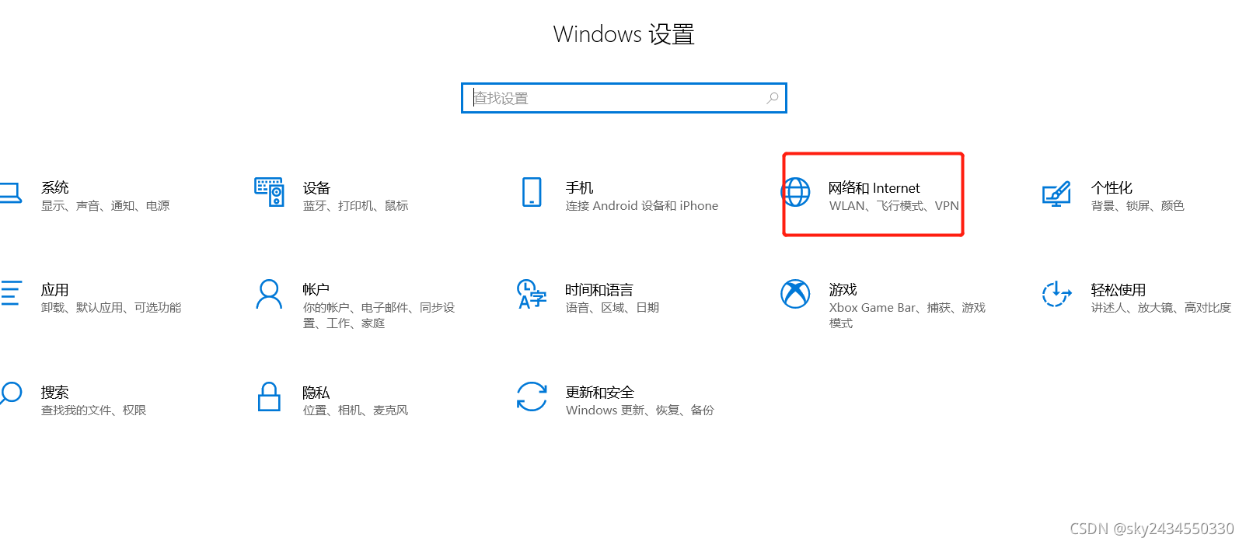Select the 手机 phone icon

pos(532,192)
